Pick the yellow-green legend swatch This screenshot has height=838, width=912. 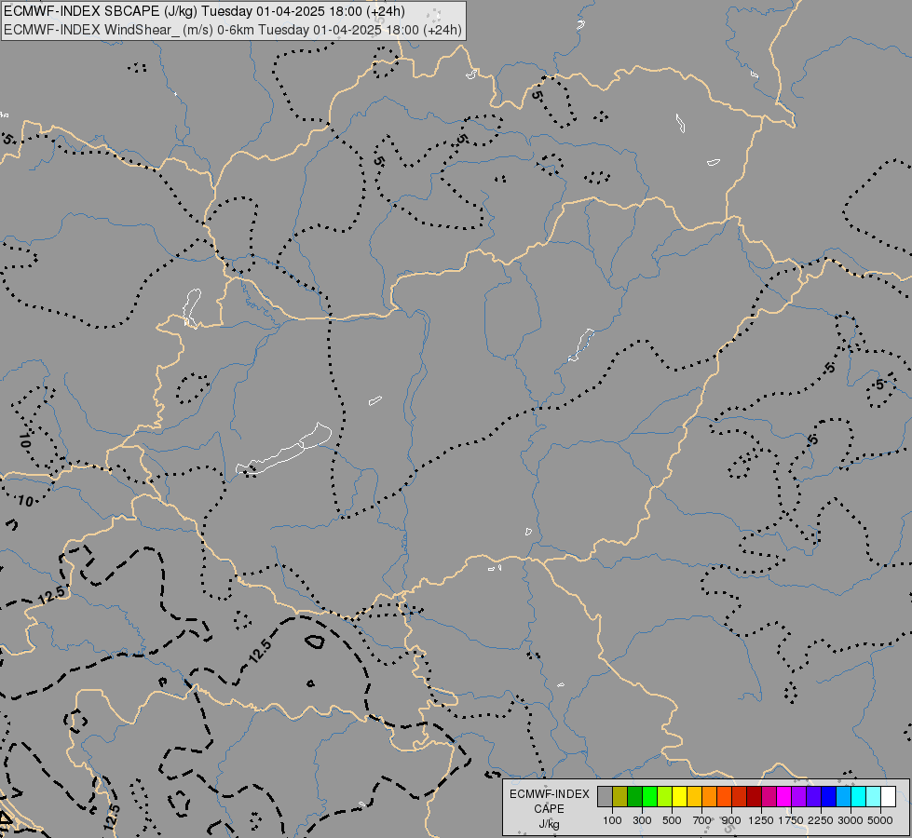point(664,797)
